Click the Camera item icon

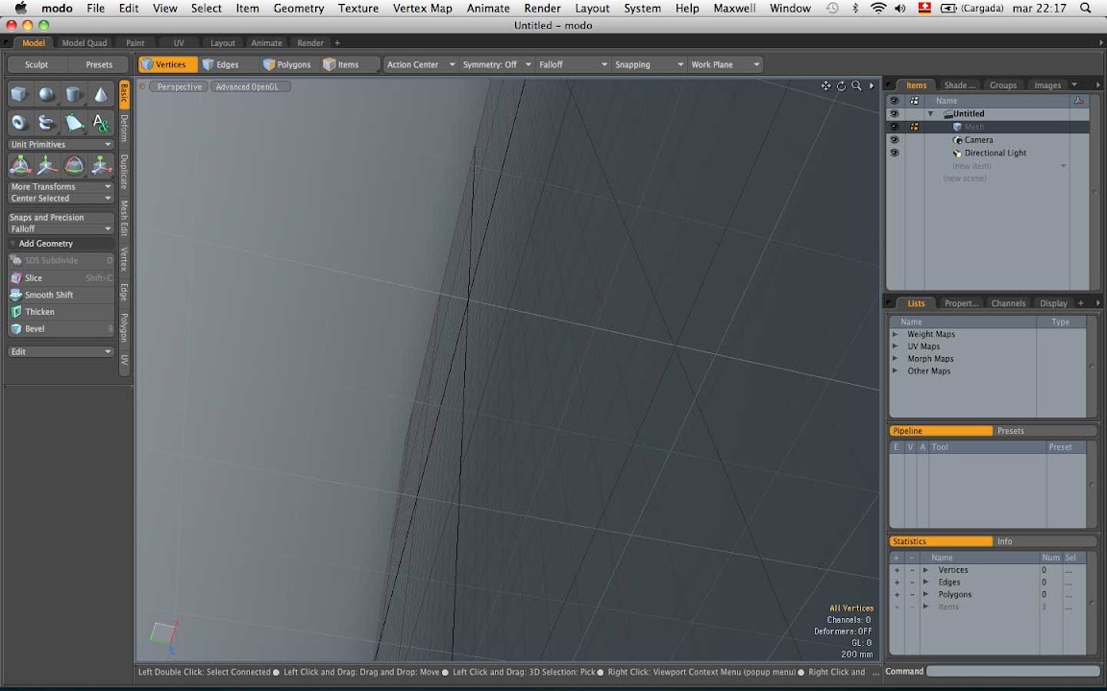(957, 139)
